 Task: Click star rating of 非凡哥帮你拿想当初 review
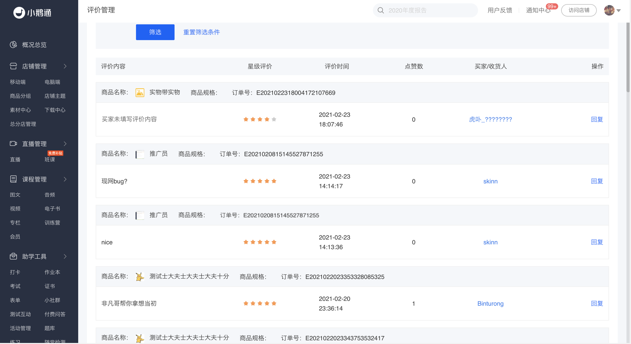coord(260,303)
